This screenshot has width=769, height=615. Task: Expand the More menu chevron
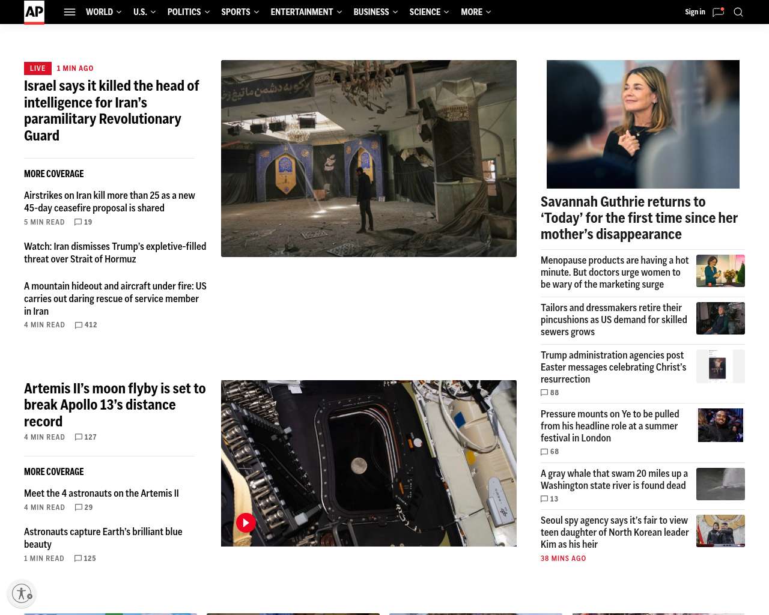coord(488,12)
